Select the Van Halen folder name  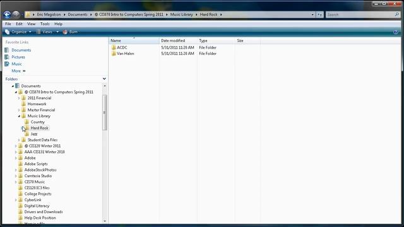[126, 54]
